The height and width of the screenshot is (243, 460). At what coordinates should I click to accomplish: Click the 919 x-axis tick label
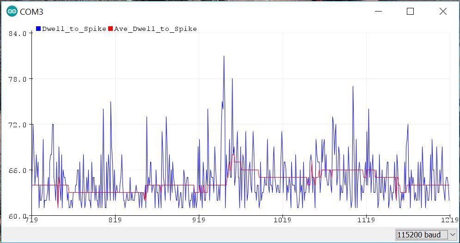tap(199, 221)
